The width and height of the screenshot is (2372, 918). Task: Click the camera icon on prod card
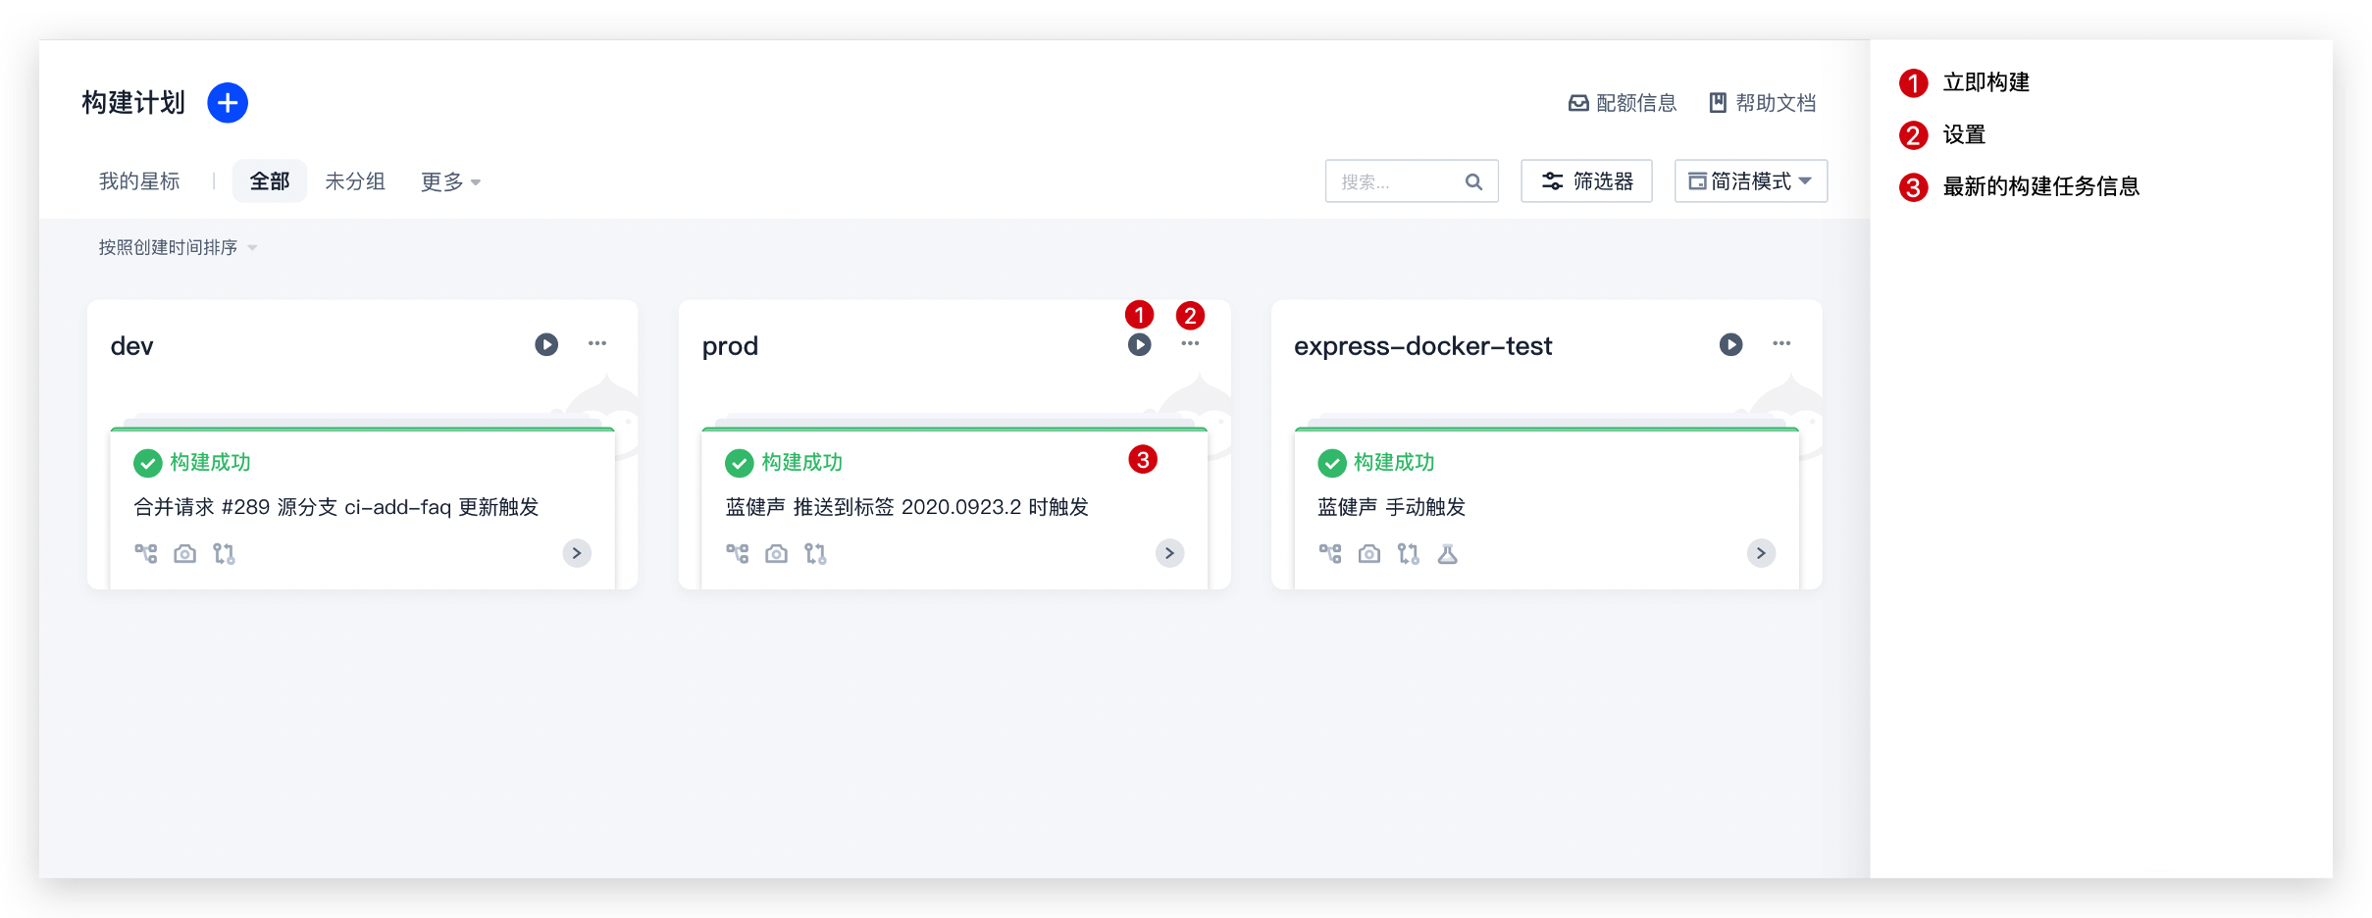(x=776, y=554)
